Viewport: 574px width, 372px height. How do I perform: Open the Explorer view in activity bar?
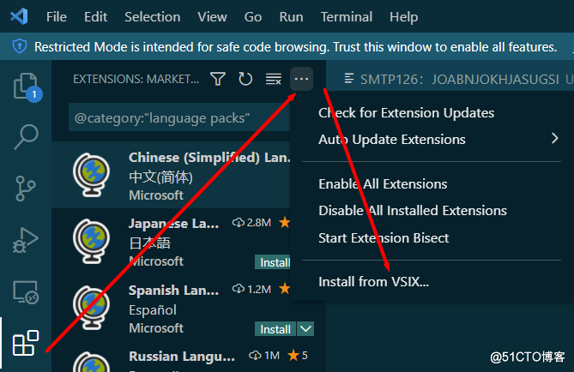[26, 87]
